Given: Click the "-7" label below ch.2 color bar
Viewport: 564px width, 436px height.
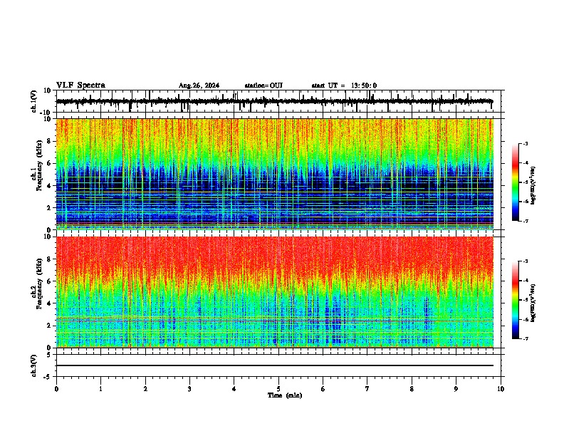Looking at the screenshot, I should point(525,338).
